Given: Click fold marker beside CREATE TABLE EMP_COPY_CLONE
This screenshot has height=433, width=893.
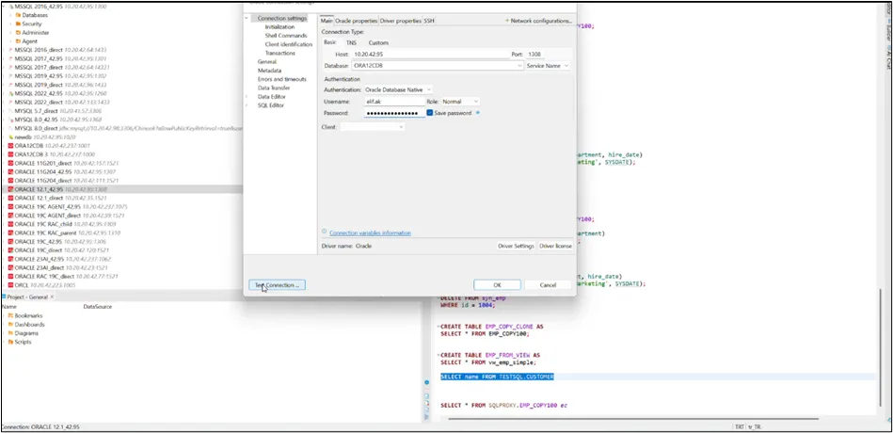Looking at the screenshot, I should (x=438, y=327).
